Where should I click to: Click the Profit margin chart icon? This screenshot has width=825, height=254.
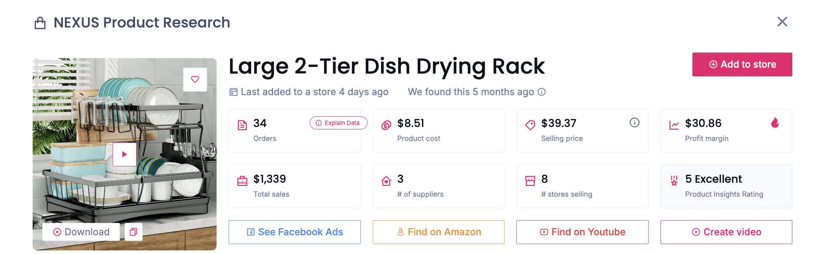(673, 125)
